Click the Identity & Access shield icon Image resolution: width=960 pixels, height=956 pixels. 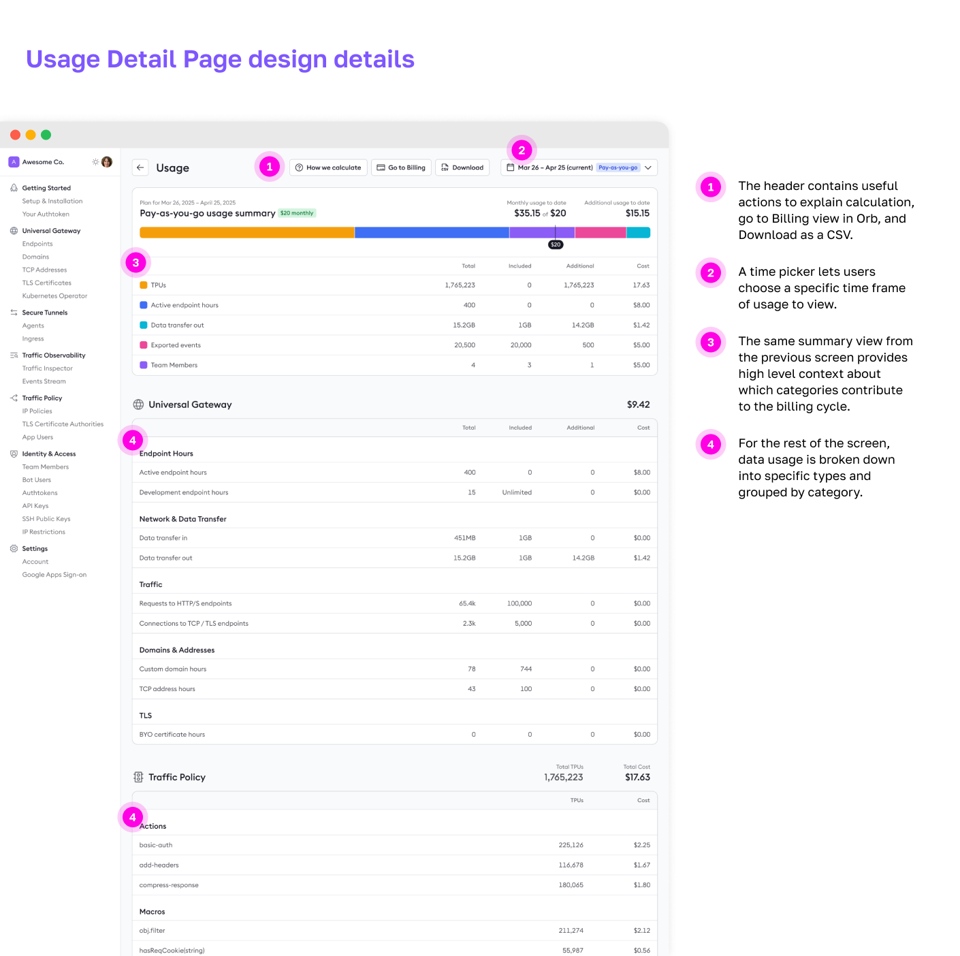click(x=14, y=454)
